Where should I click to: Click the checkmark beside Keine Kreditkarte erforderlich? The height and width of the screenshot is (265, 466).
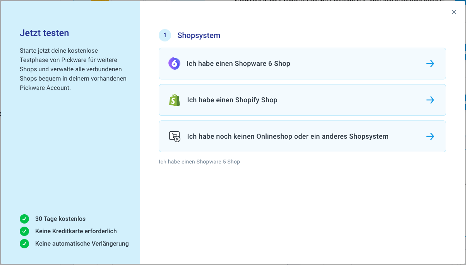click(24, 231)
